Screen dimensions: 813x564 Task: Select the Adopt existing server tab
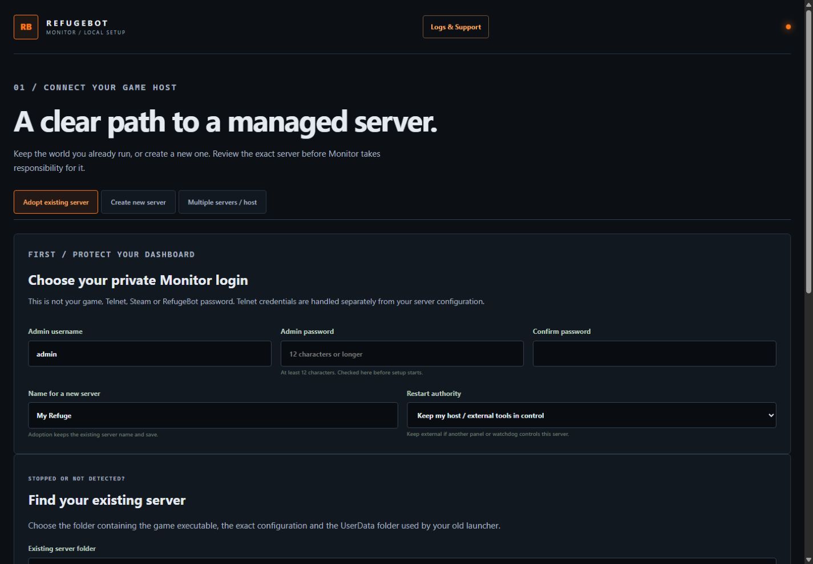point(56,202)
